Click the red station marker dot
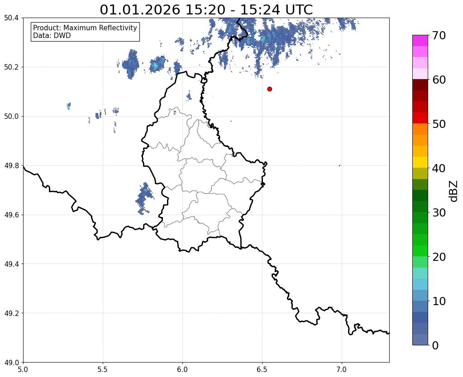Viewport: 463px width, 377px height. (x=269, y=89)
